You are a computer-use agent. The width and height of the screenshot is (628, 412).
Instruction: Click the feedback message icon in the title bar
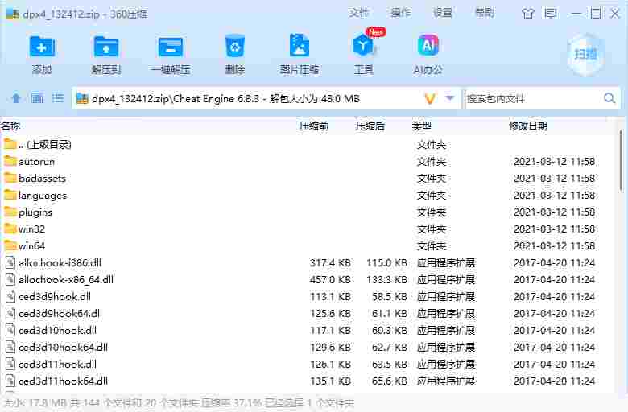click(x=551, y=14)
